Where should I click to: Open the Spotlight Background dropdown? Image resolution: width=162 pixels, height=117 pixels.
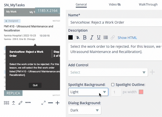(x=88, y=92)
